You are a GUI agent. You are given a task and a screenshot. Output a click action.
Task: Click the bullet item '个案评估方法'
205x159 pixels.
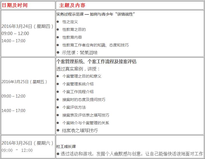[74, 107]
